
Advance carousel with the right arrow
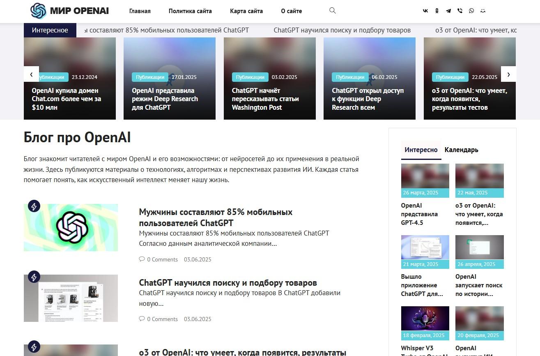pyautogui.click(x=508, y=74)
